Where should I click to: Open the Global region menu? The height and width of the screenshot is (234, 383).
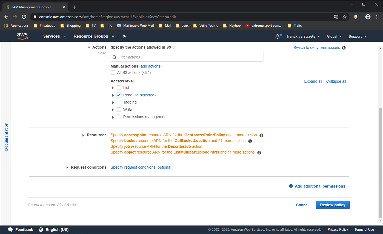pyautogui.click(x=334, y=36)
